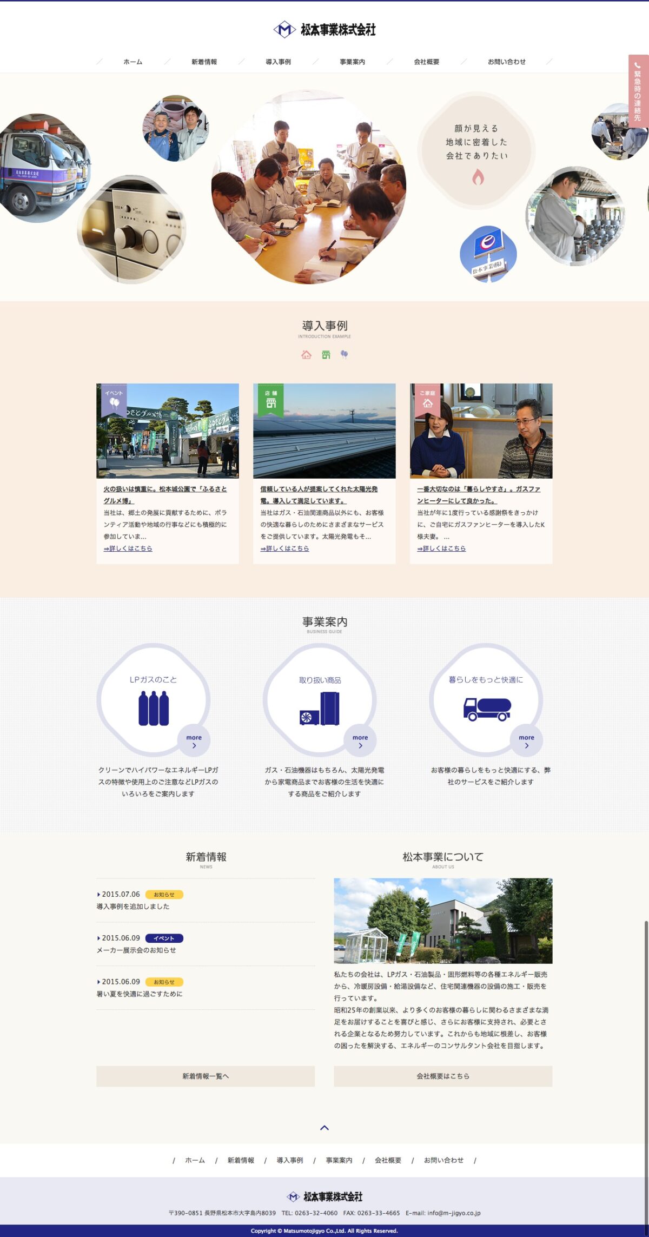The image size is (649, 1237).
Task: Open 導入事例 in the top navigation
Action: pyautogui.click(x=278, y=62)
